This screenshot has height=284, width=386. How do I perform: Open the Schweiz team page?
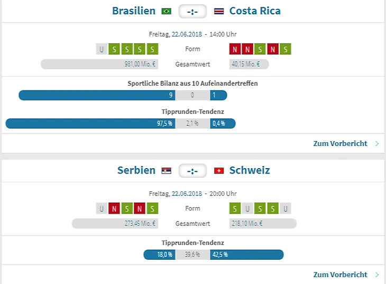250,170
